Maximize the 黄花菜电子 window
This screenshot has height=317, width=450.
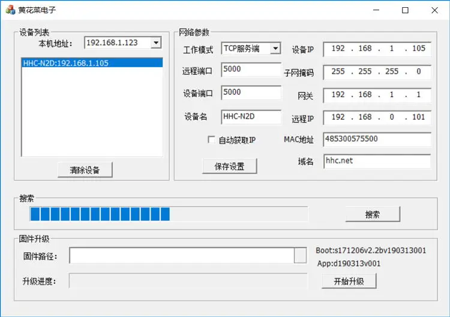point(405,10)
